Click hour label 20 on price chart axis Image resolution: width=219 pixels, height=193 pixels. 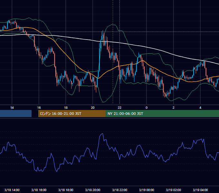(93, 108)
